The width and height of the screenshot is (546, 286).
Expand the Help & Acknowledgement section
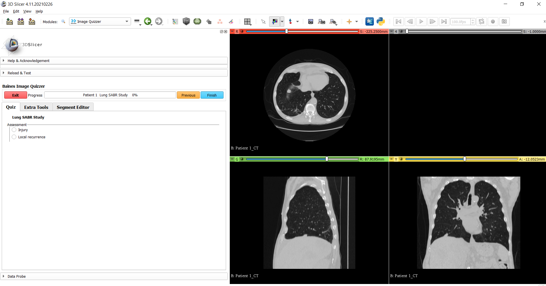pos(29,61)
